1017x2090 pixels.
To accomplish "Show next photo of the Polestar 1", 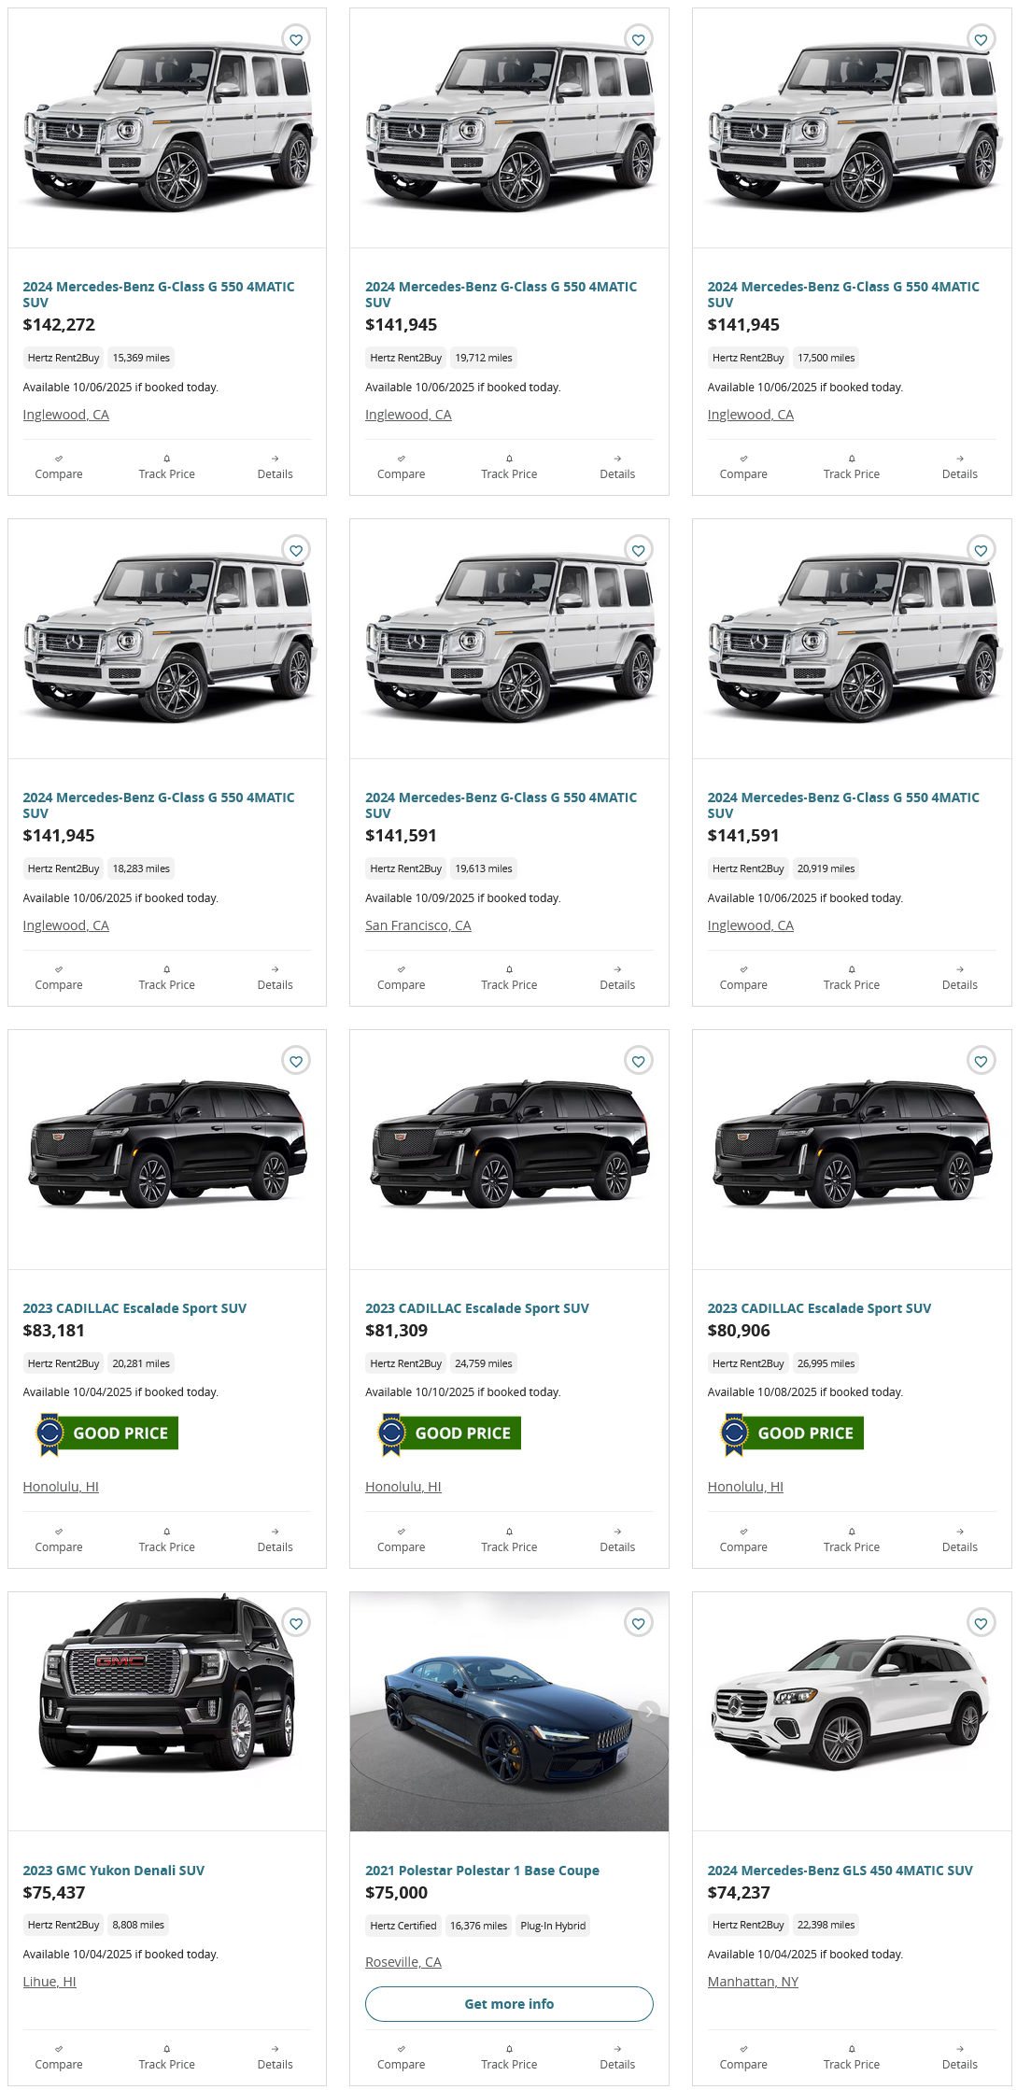I will 649,1711.
